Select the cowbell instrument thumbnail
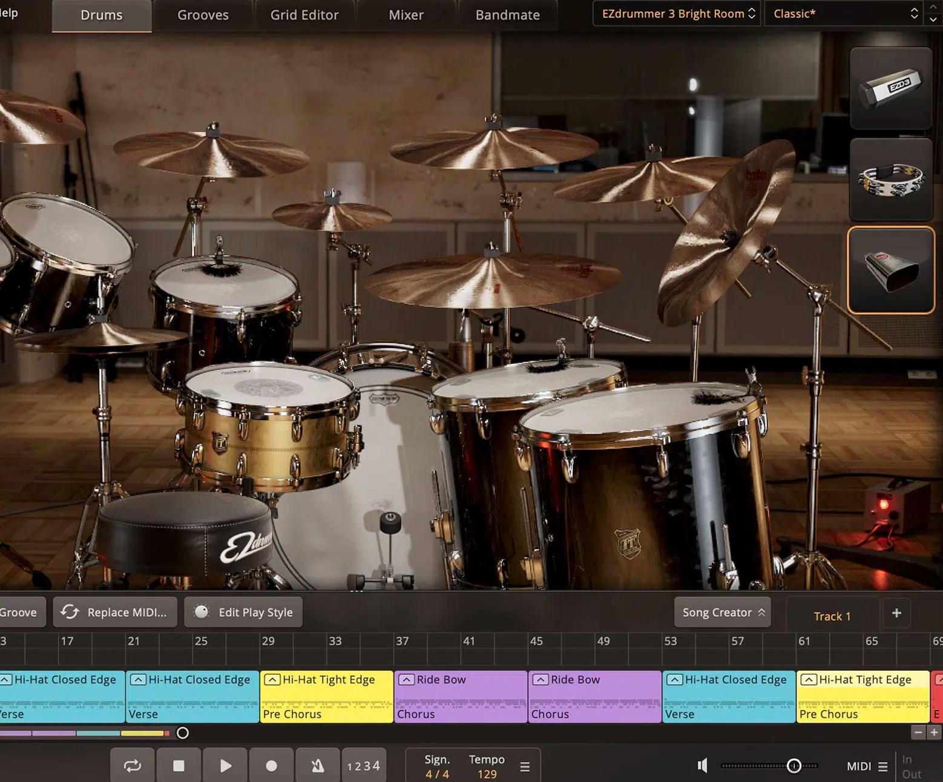The width and height of the screenshot is (943, 782). tap(890, 270)
